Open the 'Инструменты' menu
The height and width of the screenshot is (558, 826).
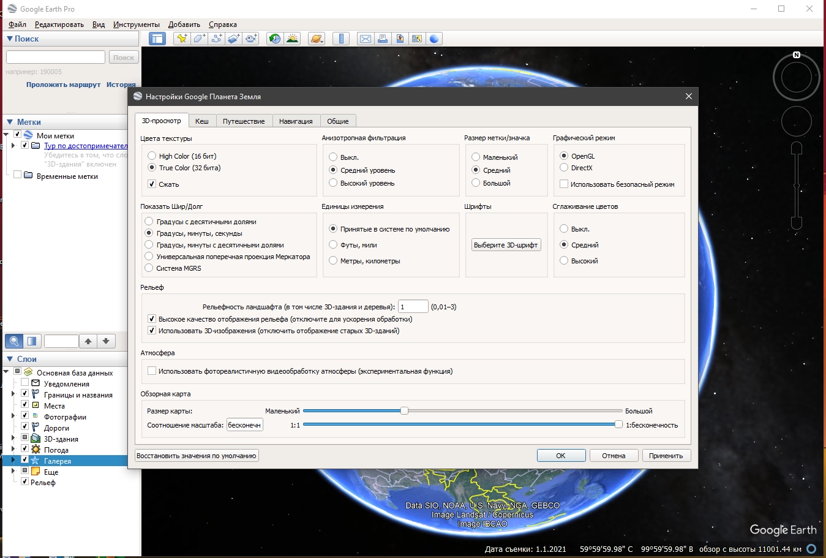(136, 25)
